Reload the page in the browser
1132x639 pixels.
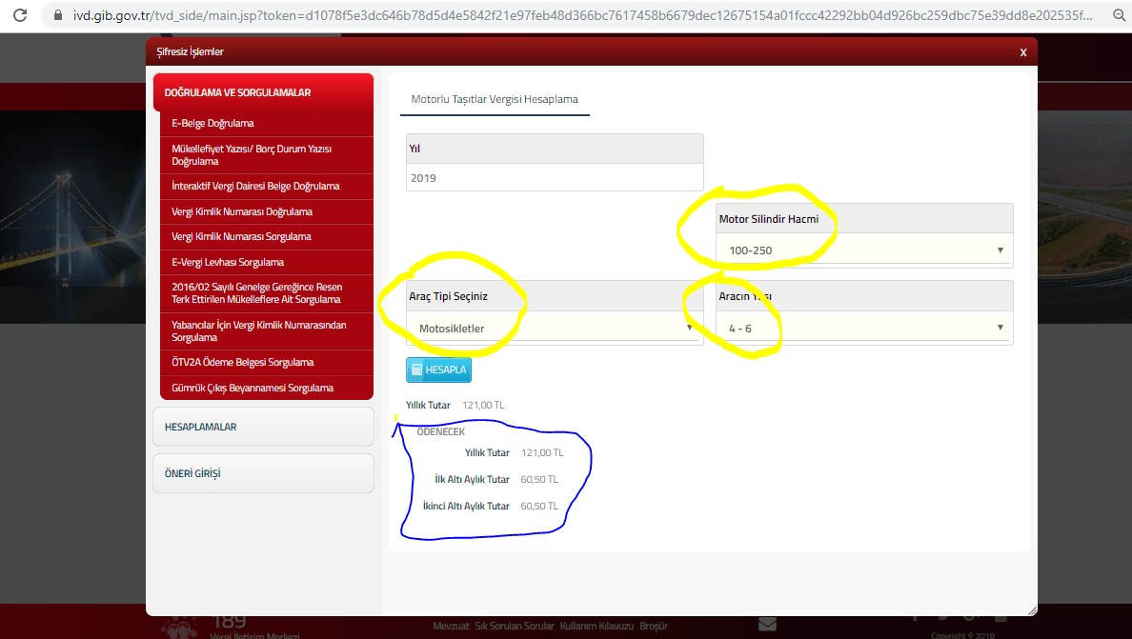pyautogui.click(x=20, y=15)
